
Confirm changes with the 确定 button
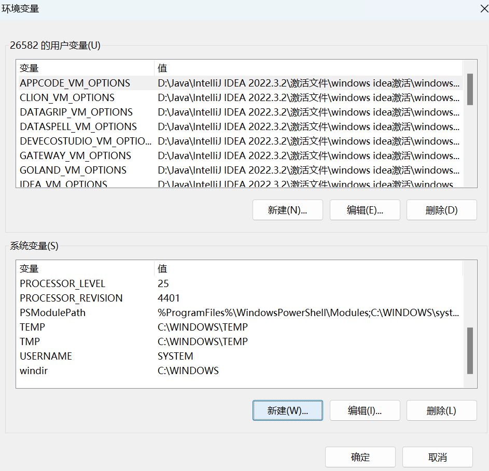coord(360,457)
